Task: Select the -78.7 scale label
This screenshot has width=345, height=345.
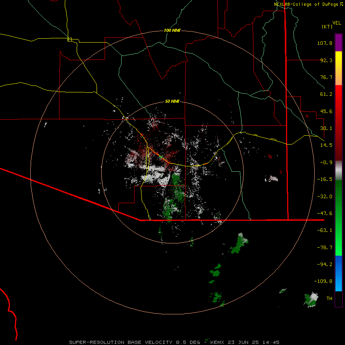Action: (325, 248)
